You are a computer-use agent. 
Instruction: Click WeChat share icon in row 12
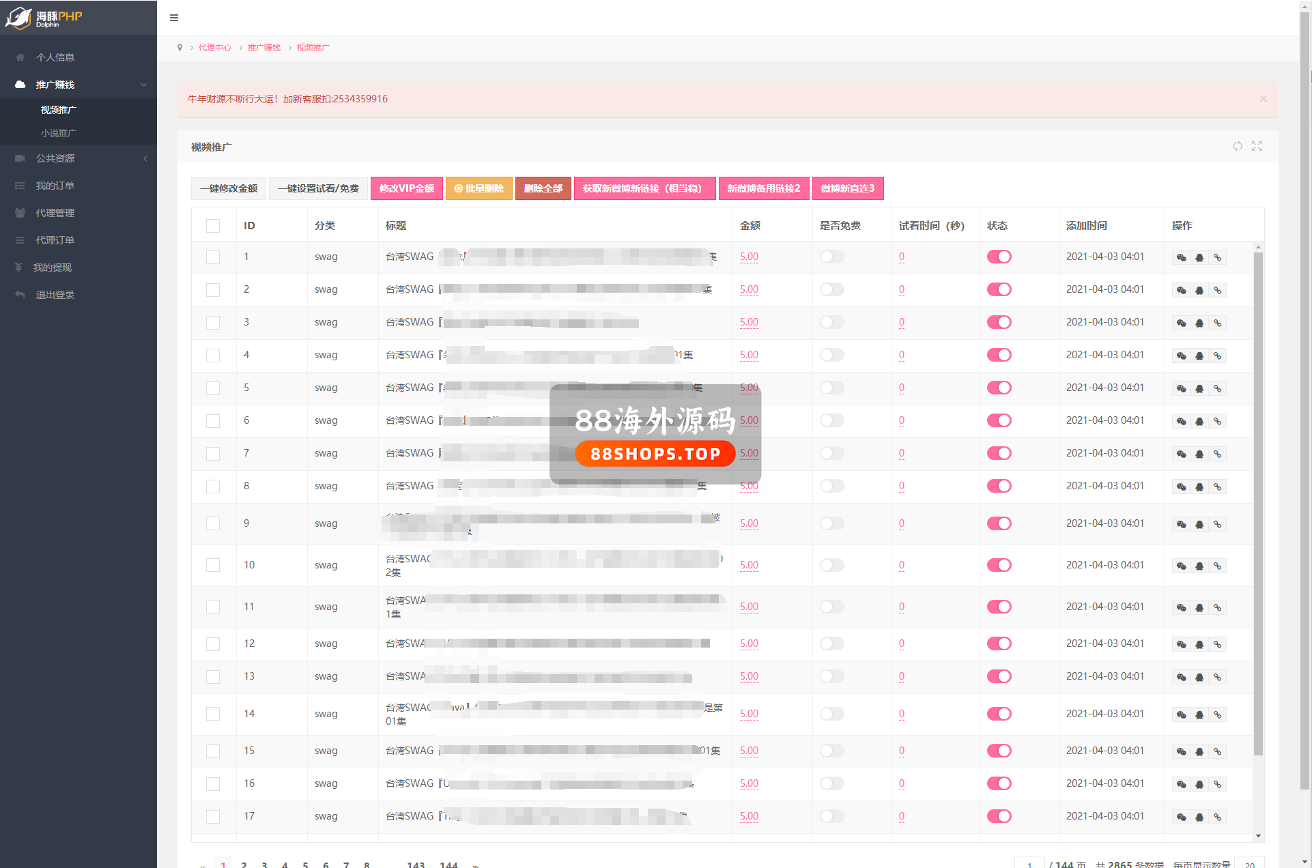click(x=1181, y=644)
